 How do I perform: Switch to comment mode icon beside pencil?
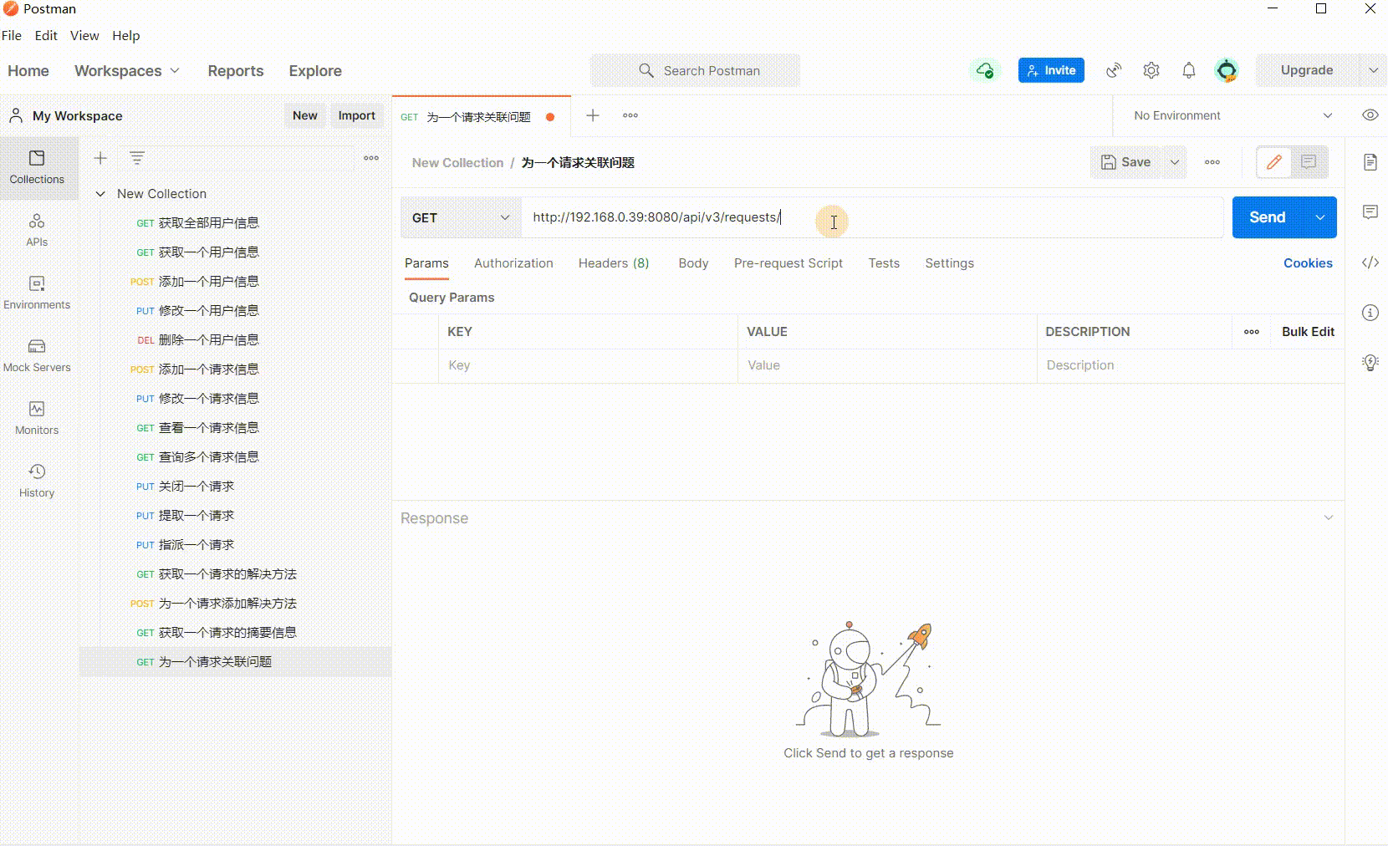pyautogui.click(x=1309, y=162)
